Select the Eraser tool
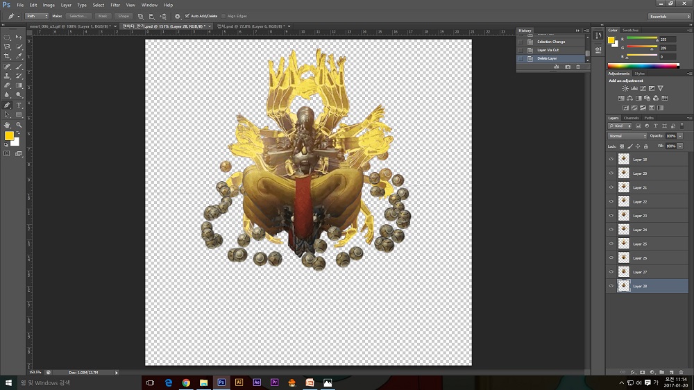The width and height of the screenshot is (694, 390). (x=7, y=85)
